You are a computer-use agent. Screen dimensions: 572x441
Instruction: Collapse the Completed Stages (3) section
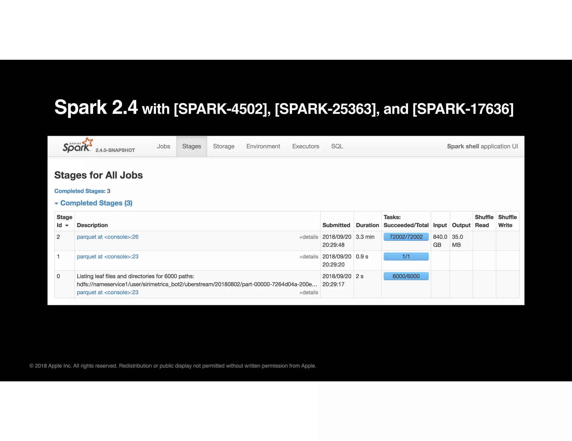point(94,203)
